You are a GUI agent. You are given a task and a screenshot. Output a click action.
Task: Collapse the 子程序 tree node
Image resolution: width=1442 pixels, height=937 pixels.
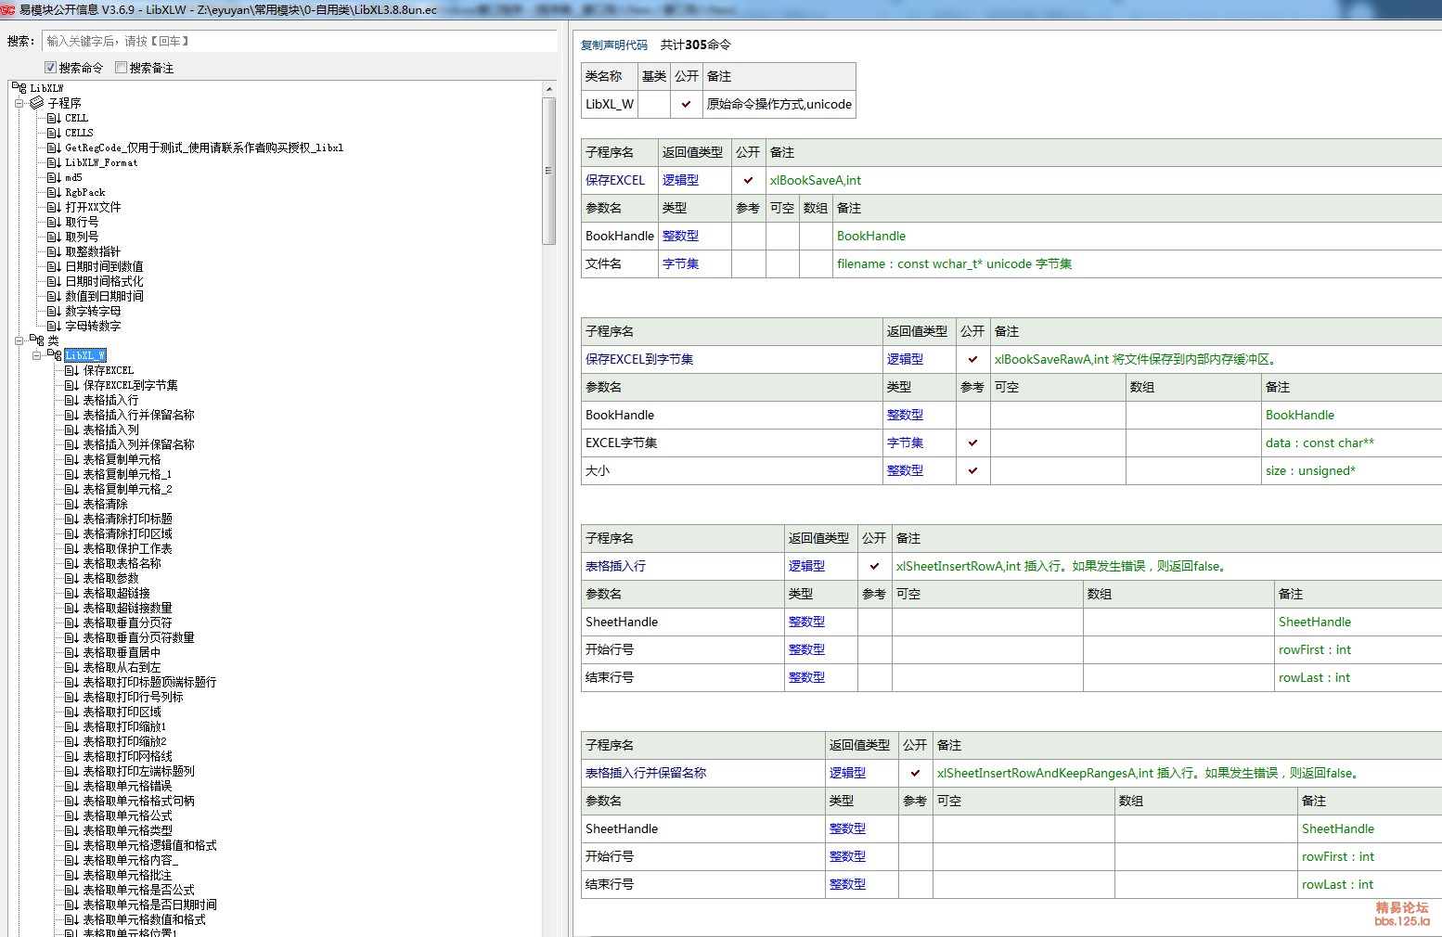[19, 103]
